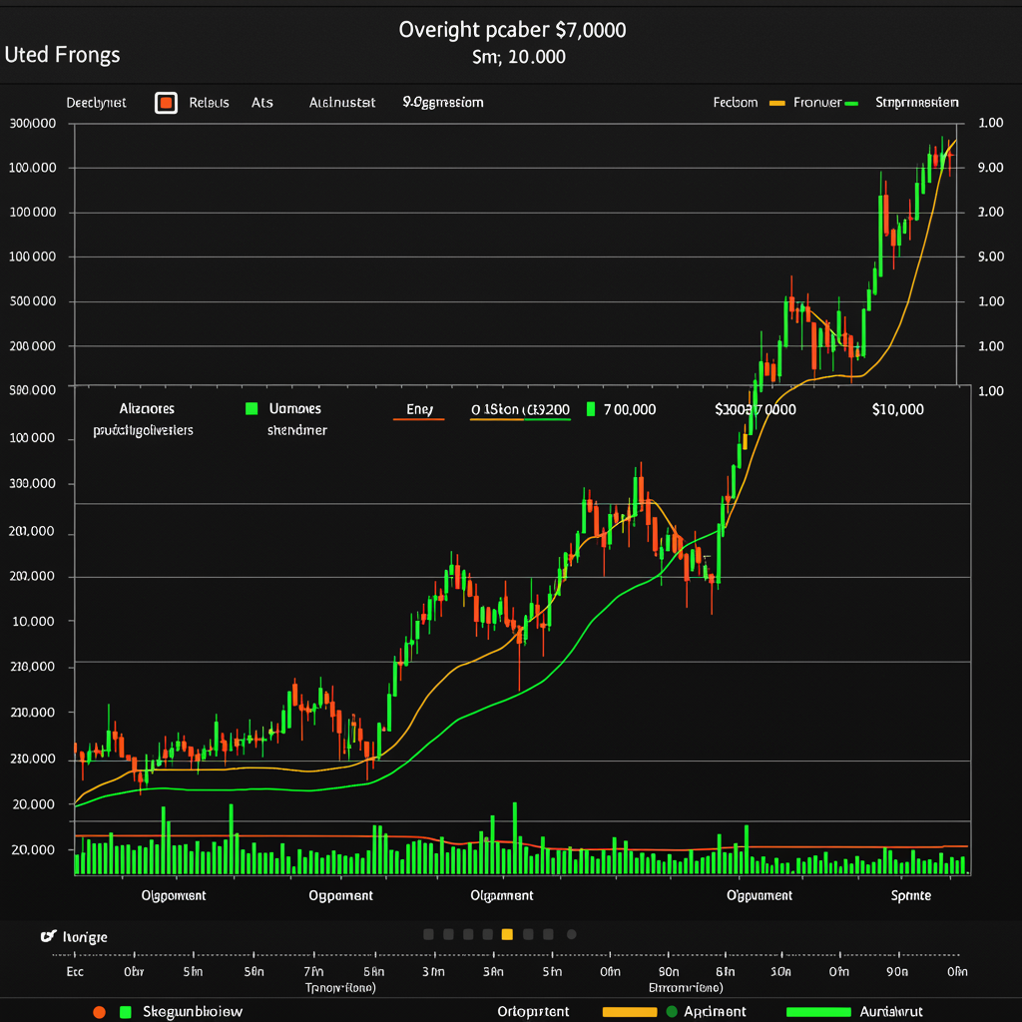Enable the green Uomoves shendmer series
This screenshot has height=1022, width=1022.
[x=251, y=408]
